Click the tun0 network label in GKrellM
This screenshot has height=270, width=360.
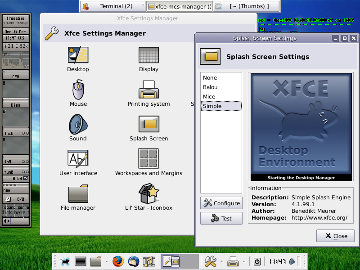(x=9, y=172)
